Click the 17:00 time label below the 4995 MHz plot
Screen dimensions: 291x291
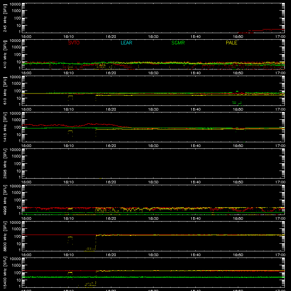tap(280, 219)
